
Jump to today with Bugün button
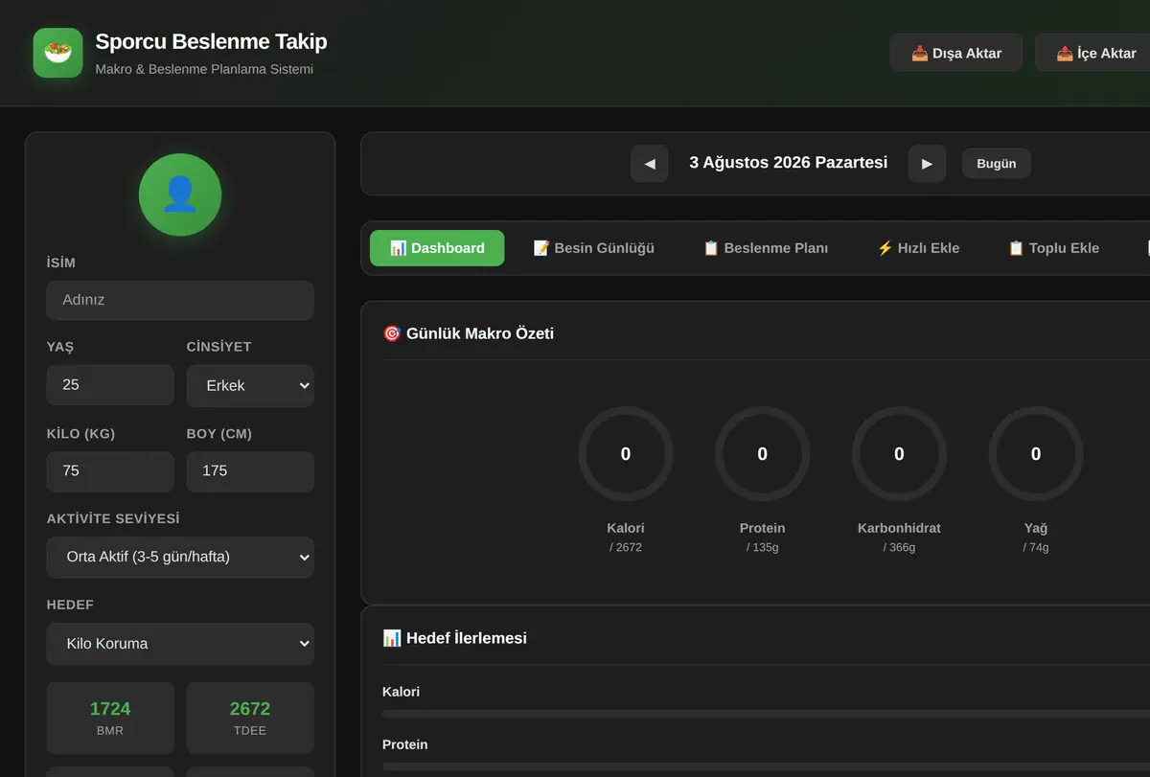click(997, 164)
